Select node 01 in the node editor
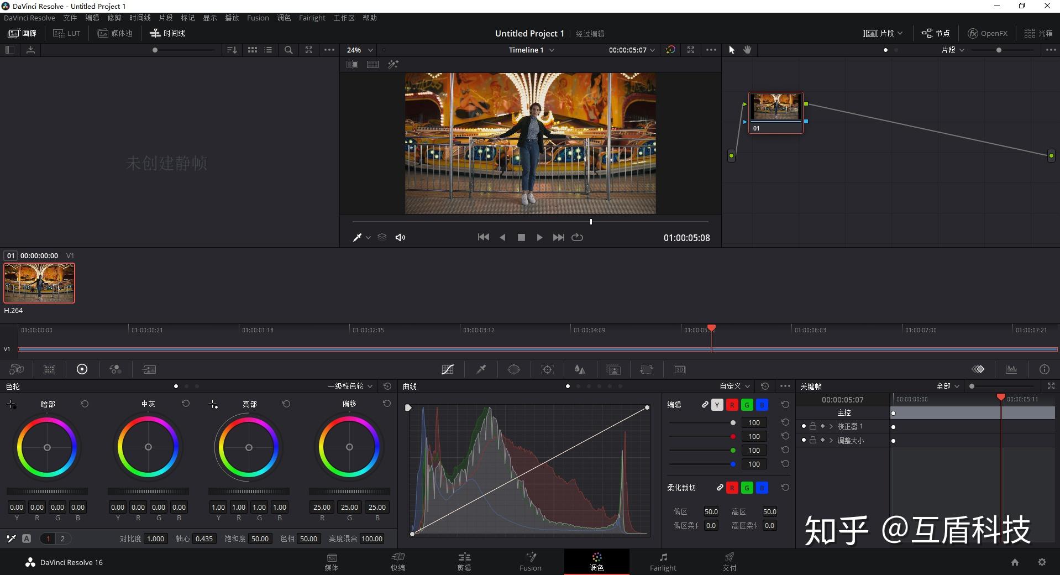The width and height of the screenshot is (1060, 575). [776, 113]
